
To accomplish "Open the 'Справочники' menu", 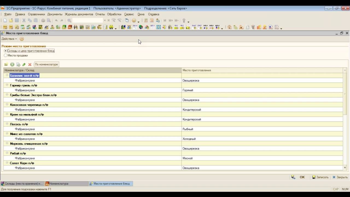I will pos(36,14).
